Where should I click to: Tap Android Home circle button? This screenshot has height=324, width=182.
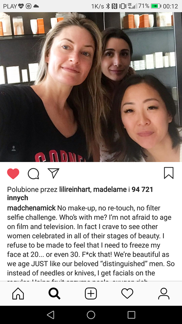[x=91, y=315]
